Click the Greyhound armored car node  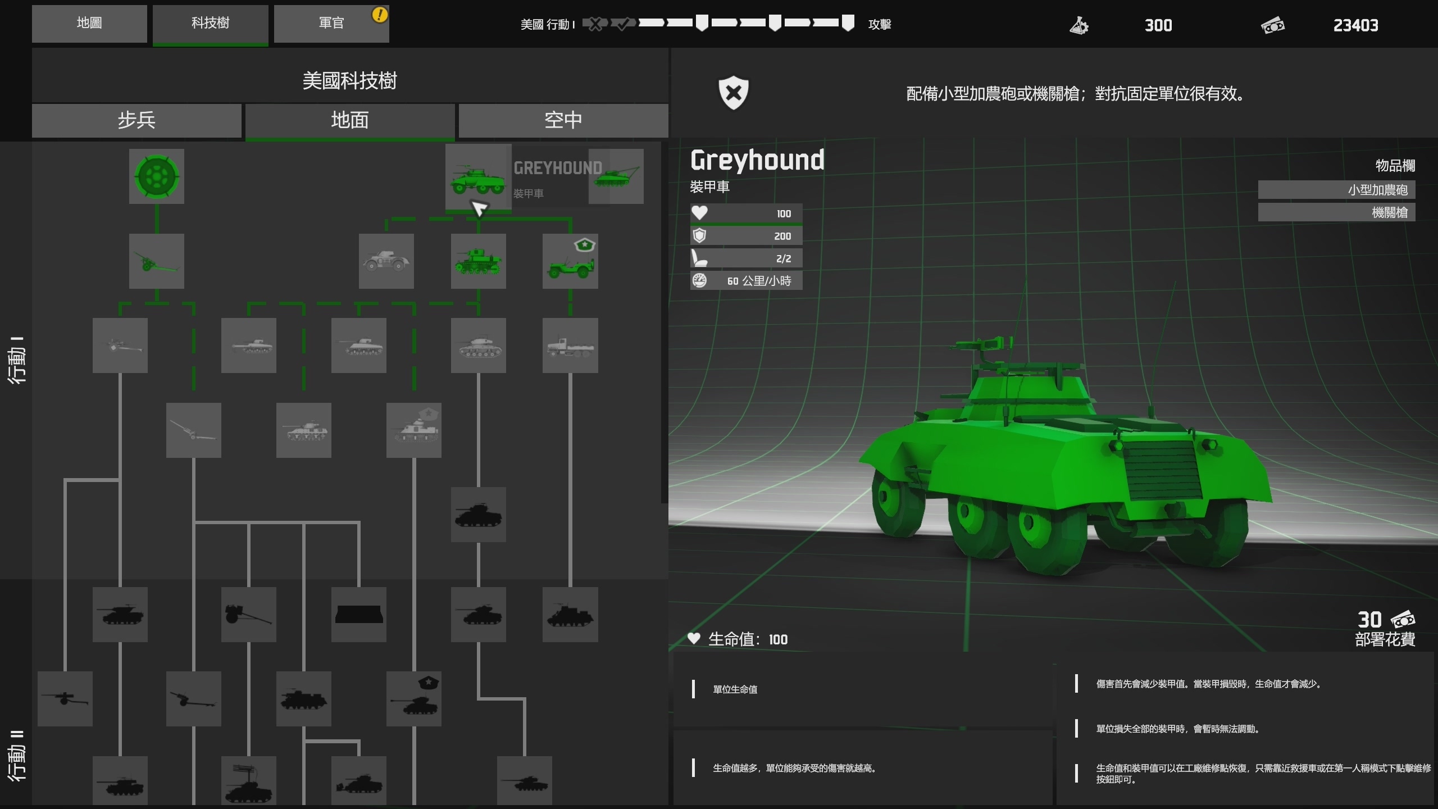pyautogui.click(x=477, y=178)
